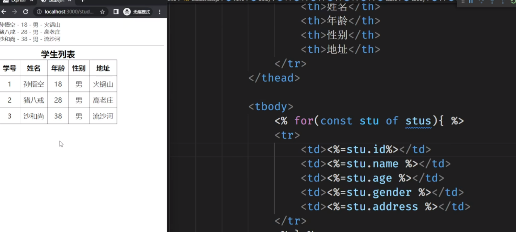Click the </thead> closing tag line
The height and width of the screenshot is (232, 516).
tap(274, 78)
